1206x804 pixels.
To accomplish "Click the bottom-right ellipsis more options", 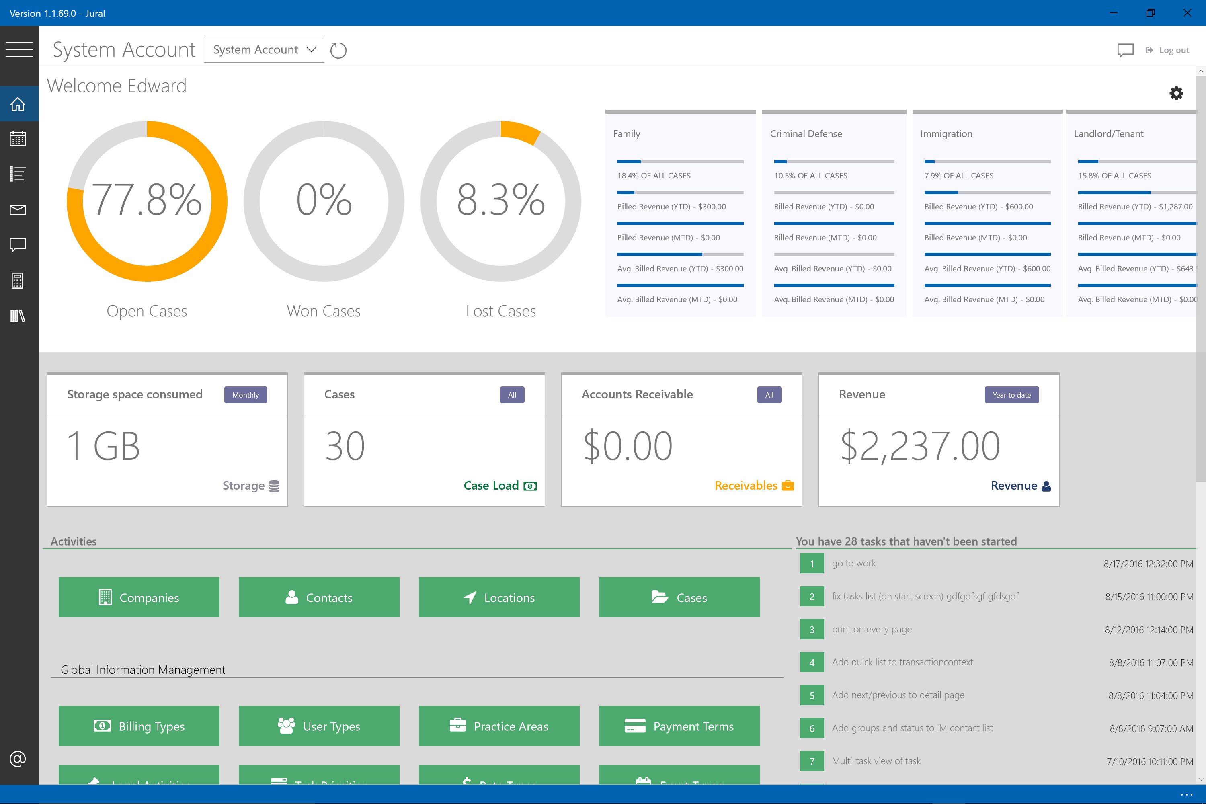I will (1186, 795).
